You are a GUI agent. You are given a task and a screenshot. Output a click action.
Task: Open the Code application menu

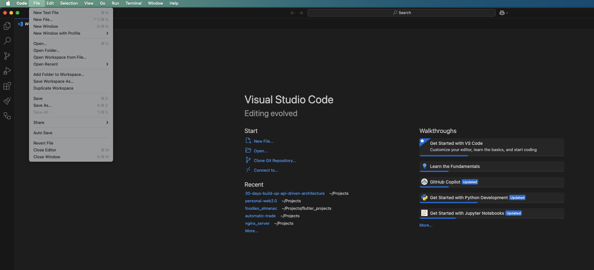[x=22, y=3]
